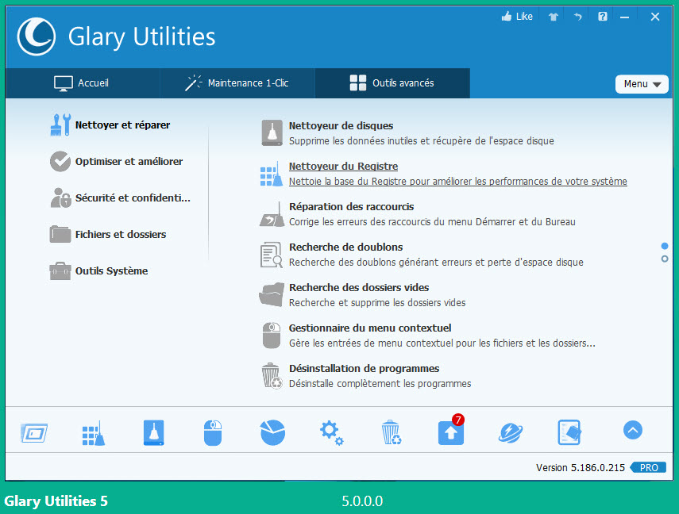
Task: Open the last document-eraser icon in toolbar
Action: coord(569,432)
